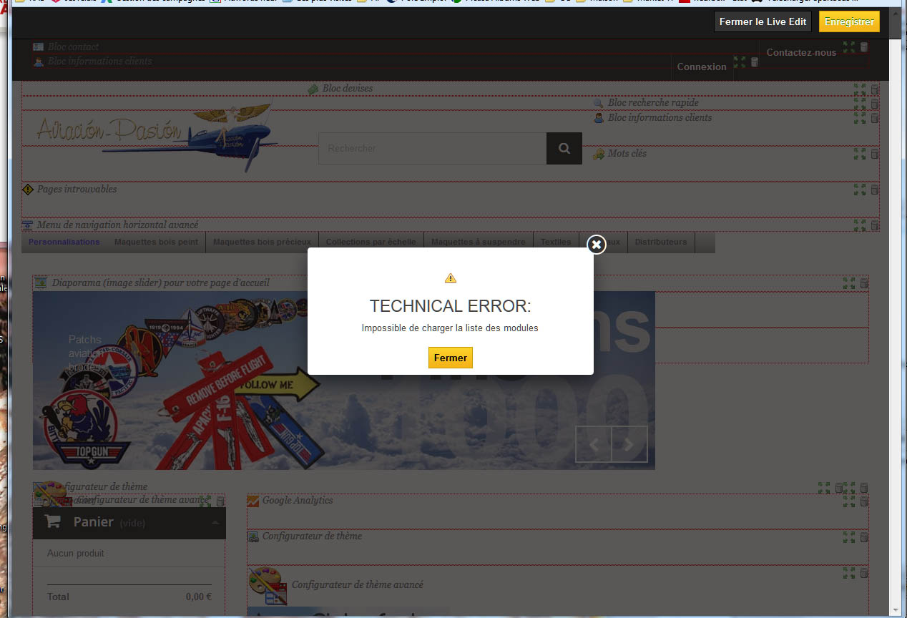The width and height of the screenshot is (907, 618).
Task: Delete Bloc contact with its trash icon
Action: pyautogui.click(x=864, y=47)
